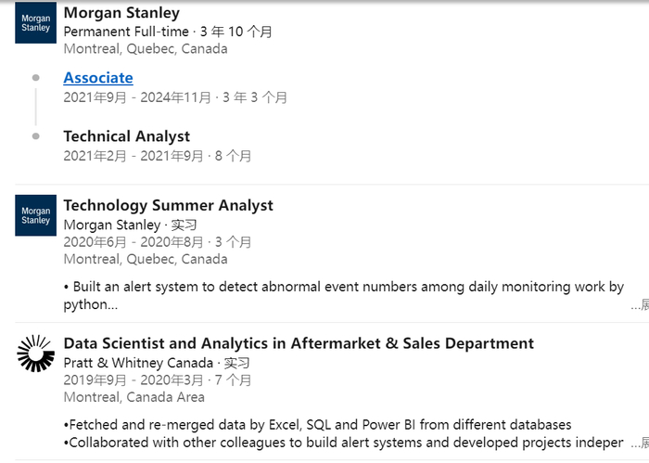649x463 pixels.
Task: Click the Fetched and re-merged data bullet
Action: (317, 425)
